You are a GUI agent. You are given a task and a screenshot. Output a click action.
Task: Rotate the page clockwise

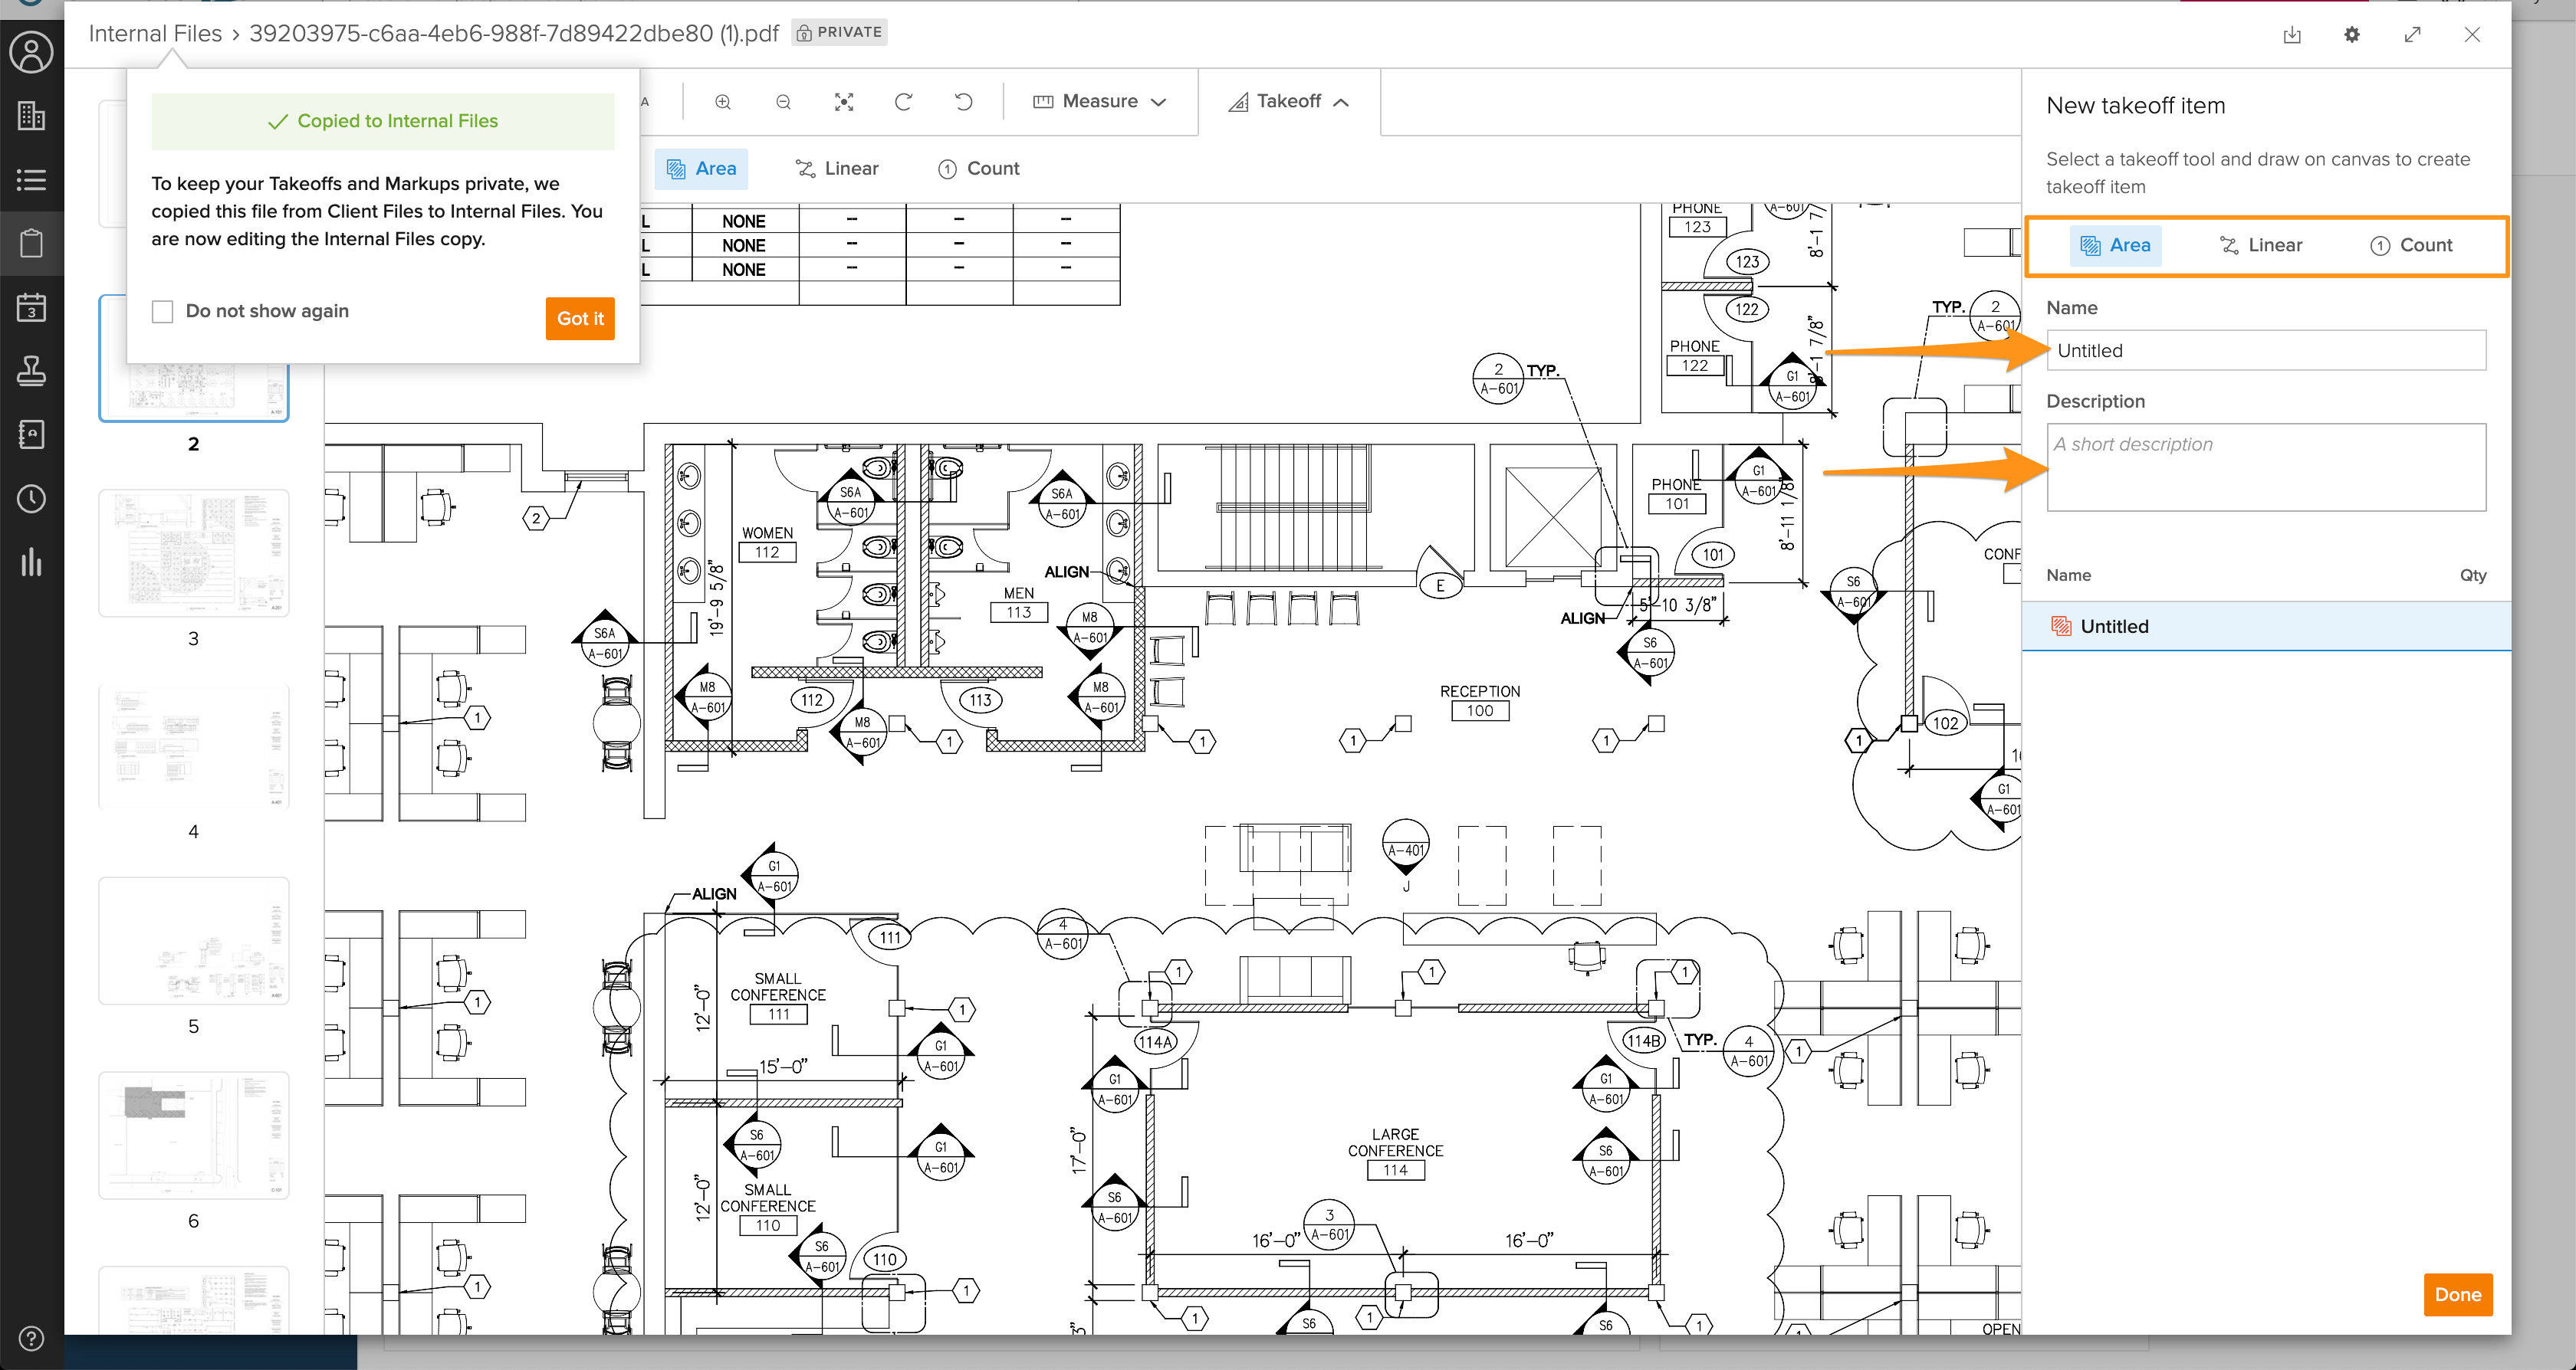[903, 102]
